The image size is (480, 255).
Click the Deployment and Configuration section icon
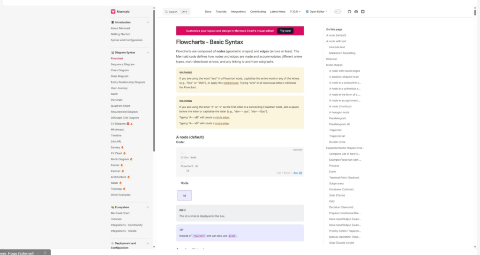112,243
